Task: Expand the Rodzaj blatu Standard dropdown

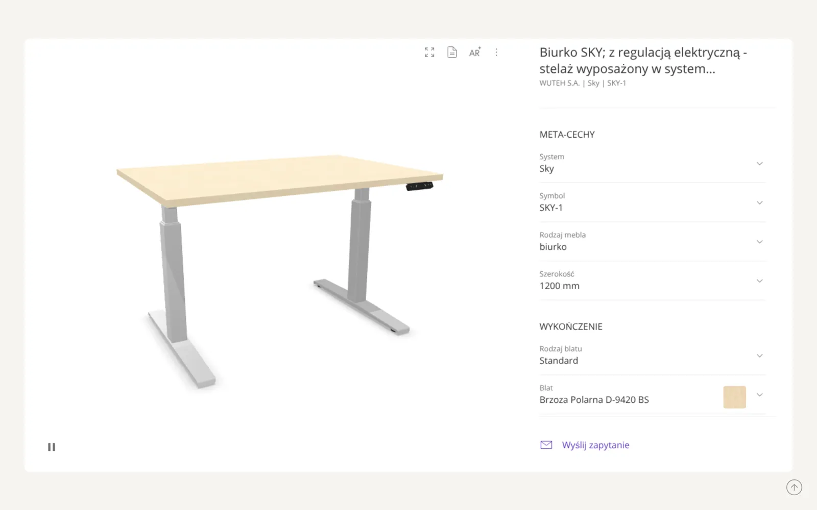Action: pyautogui.click(x=653, y=355)
